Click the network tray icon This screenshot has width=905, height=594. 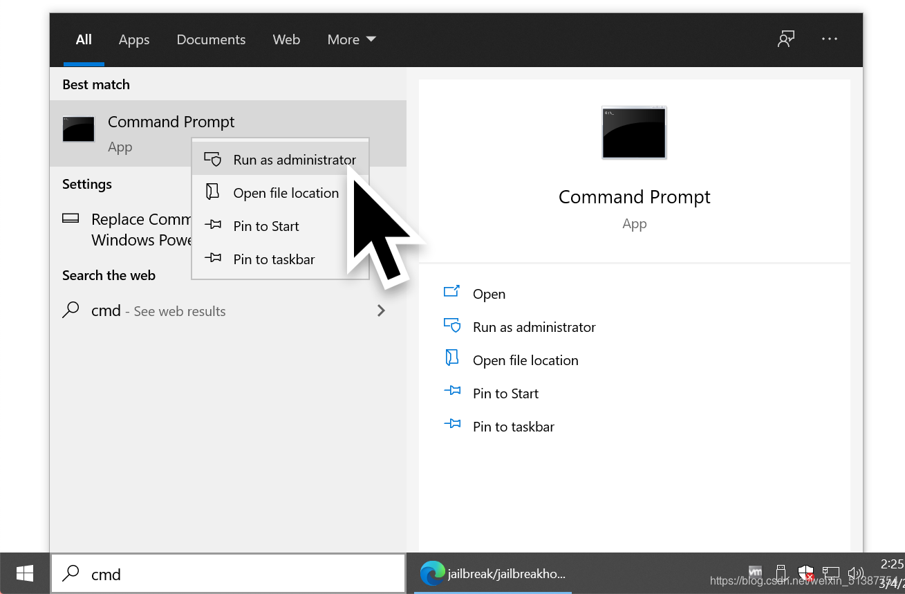pos(830,573)
